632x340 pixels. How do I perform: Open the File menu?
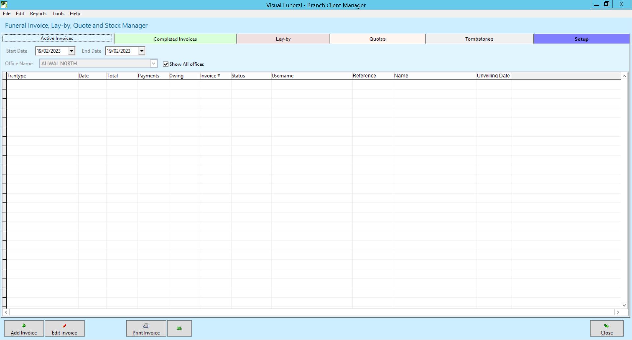click(x=6, y=13)
